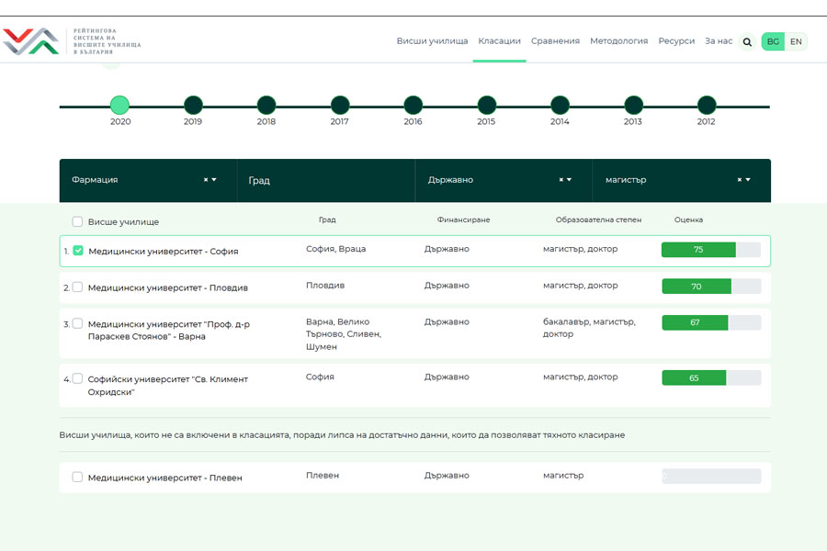
Task: Click the city cell София, Враца
Action: (336, 249)
